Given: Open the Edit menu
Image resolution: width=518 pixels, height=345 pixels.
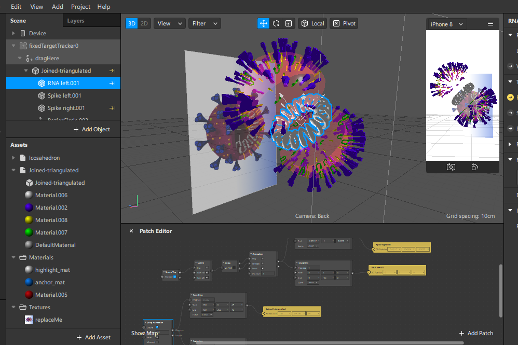Looking at the screenshot, I should tap(16, 7).
